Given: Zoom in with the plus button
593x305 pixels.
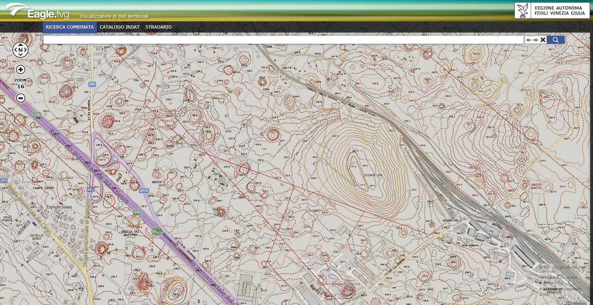Looking at the screenshot, I should point(21,69).
